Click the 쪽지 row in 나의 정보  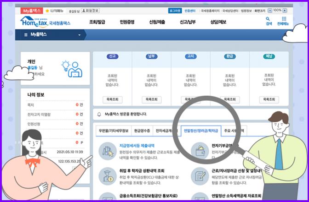click(55, 105)
